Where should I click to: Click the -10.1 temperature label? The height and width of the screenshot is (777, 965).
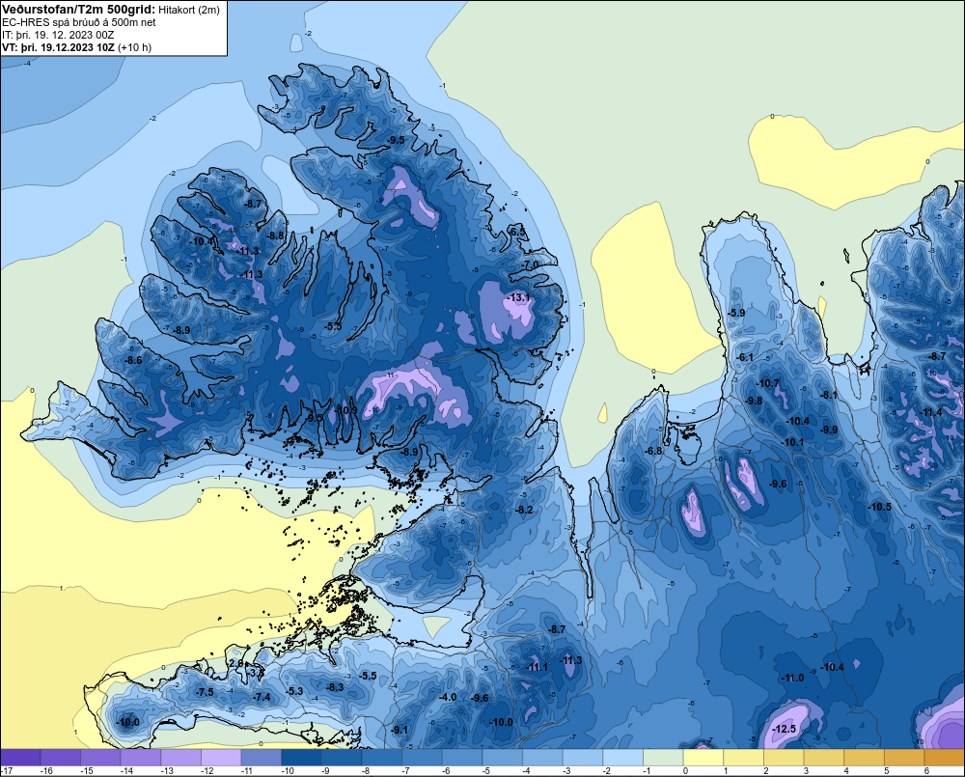tap(793, 442)
